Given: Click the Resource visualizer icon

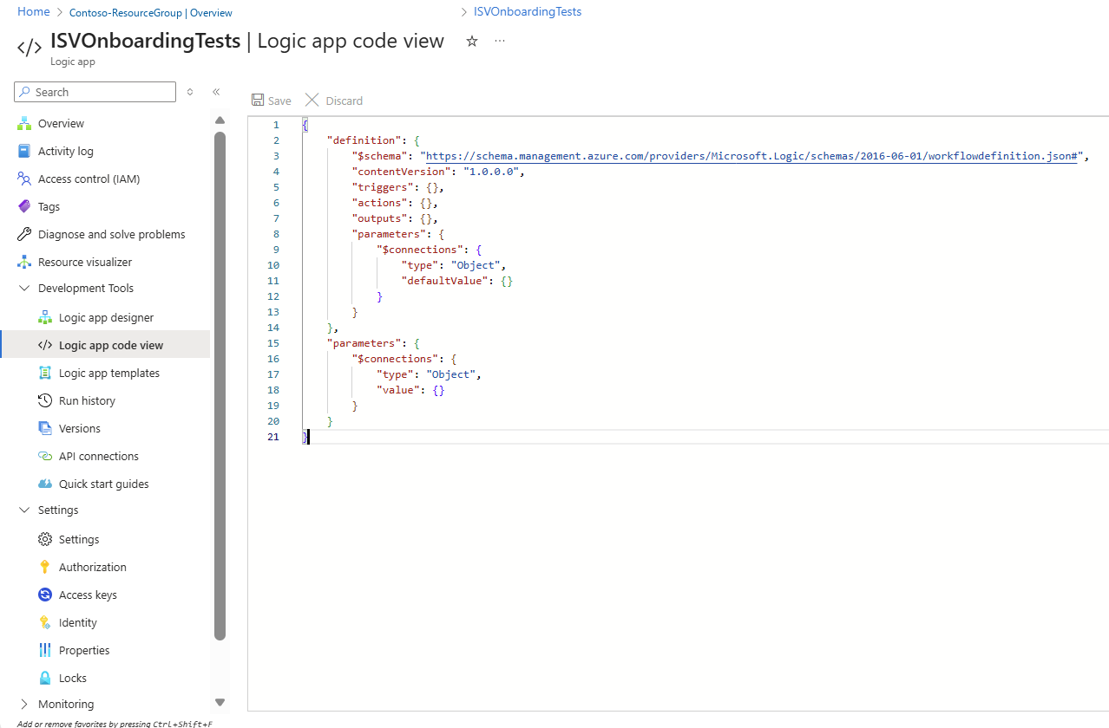Looking at the screenshot, I should pyautogui.click(x=24, y=262).
